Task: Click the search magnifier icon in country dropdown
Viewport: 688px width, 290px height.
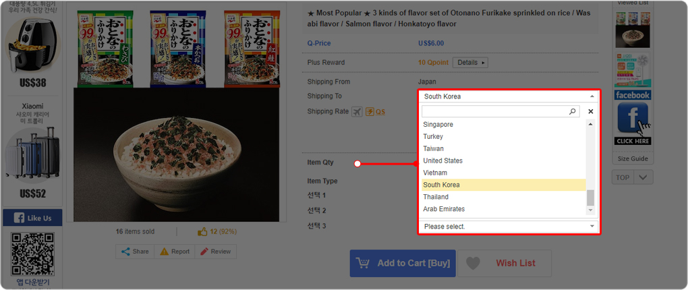Action: point(573,111)
